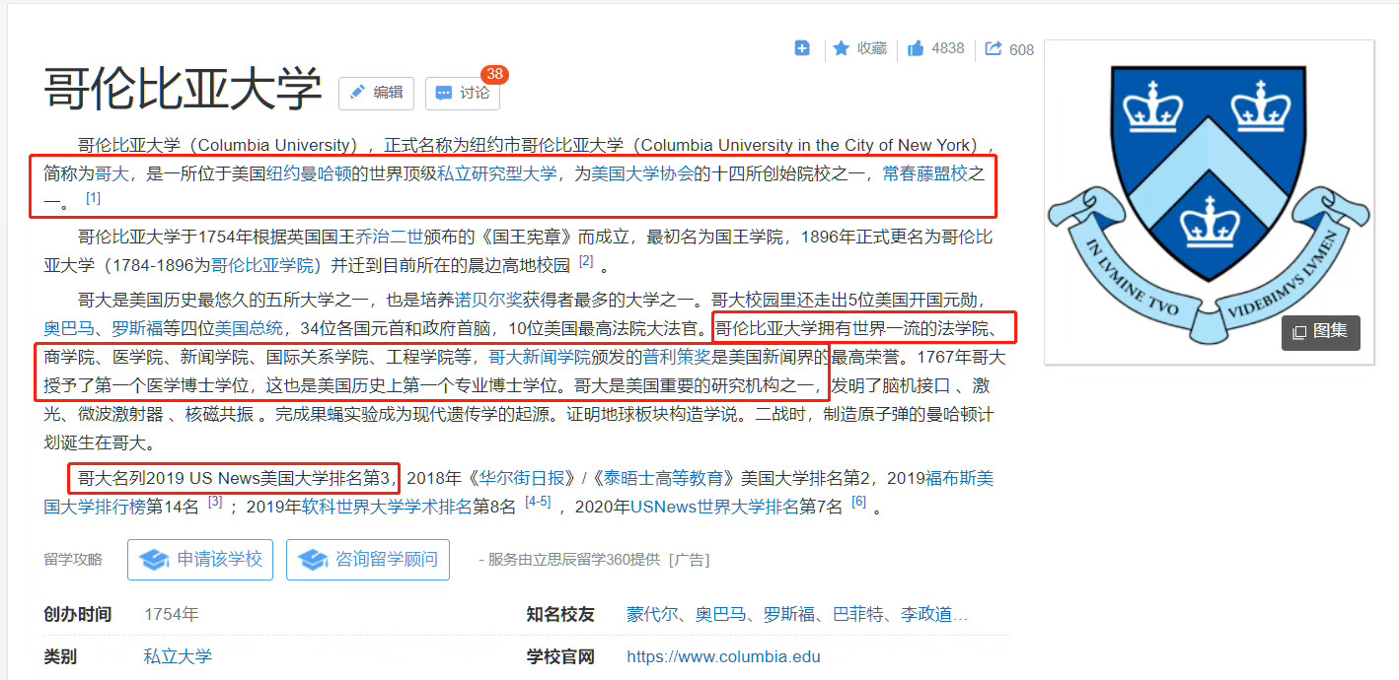Image resolution: width=1399 pixels, height=680 pixels.
Task: Click graduation cap icon in 咨询留学顾问
Action: pos(312,560)
